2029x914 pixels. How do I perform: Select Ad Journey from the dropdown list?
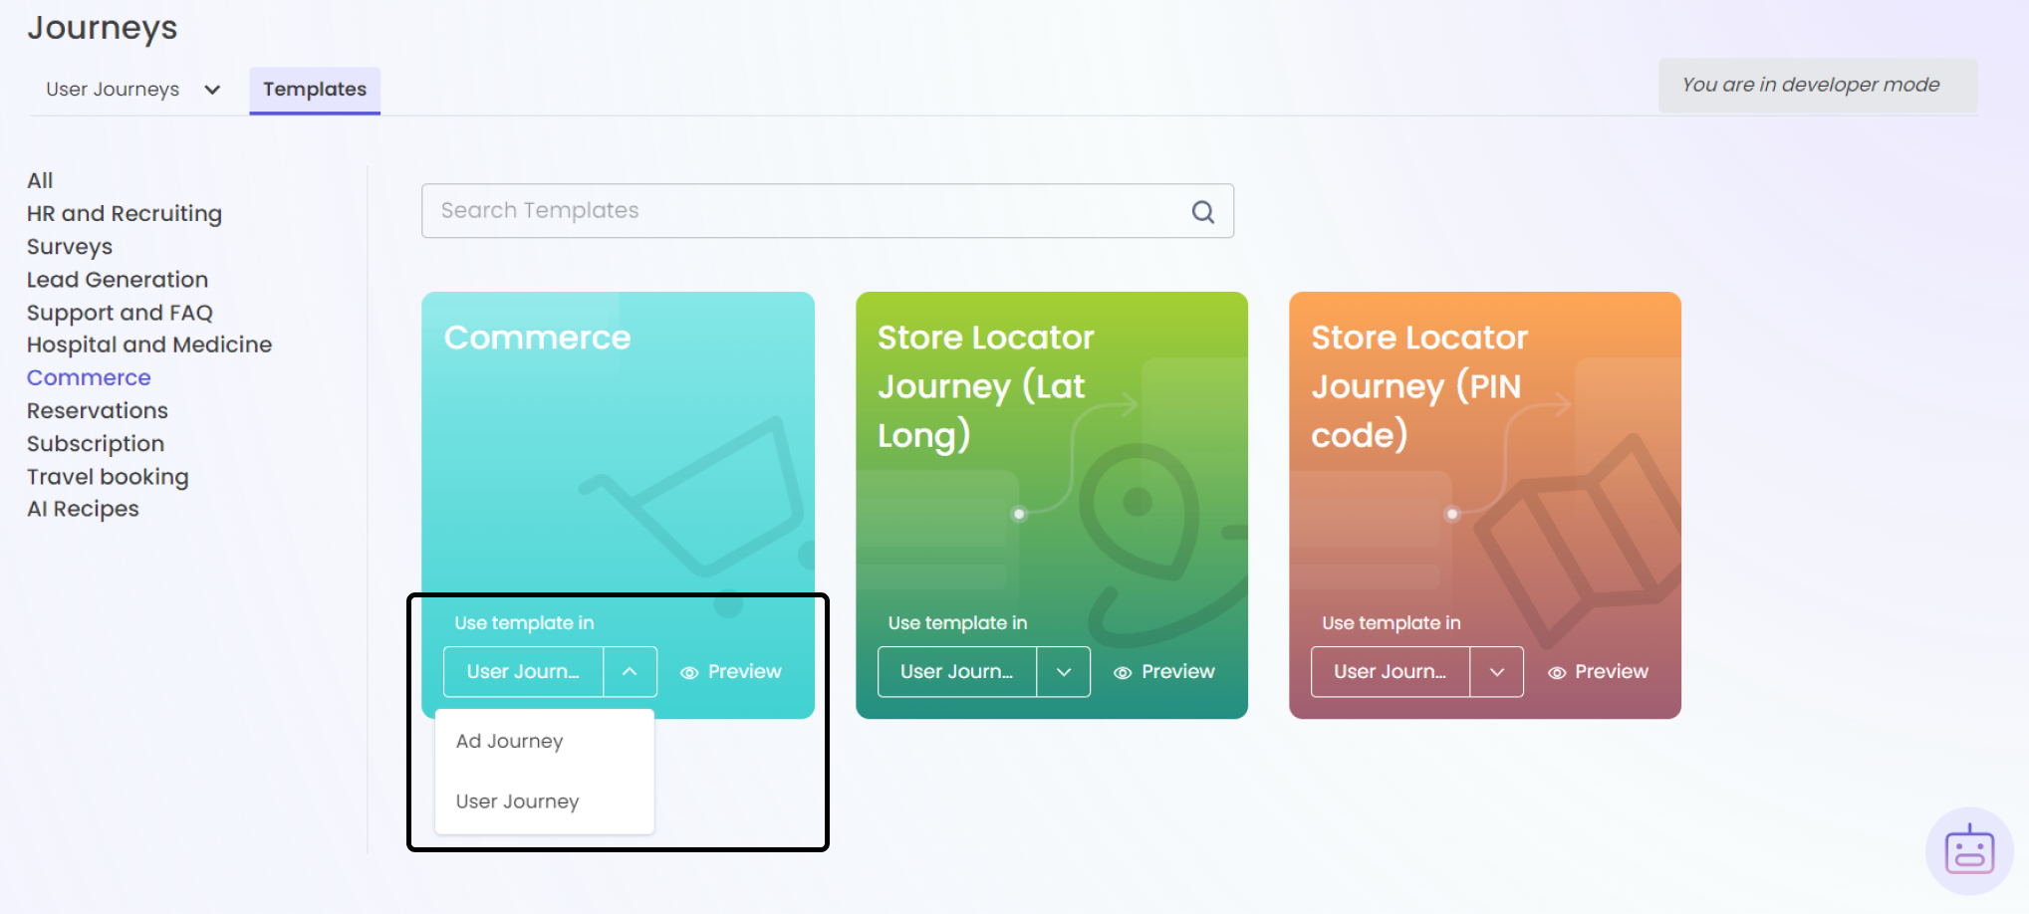pyautogui.click(x=545, y=742)
